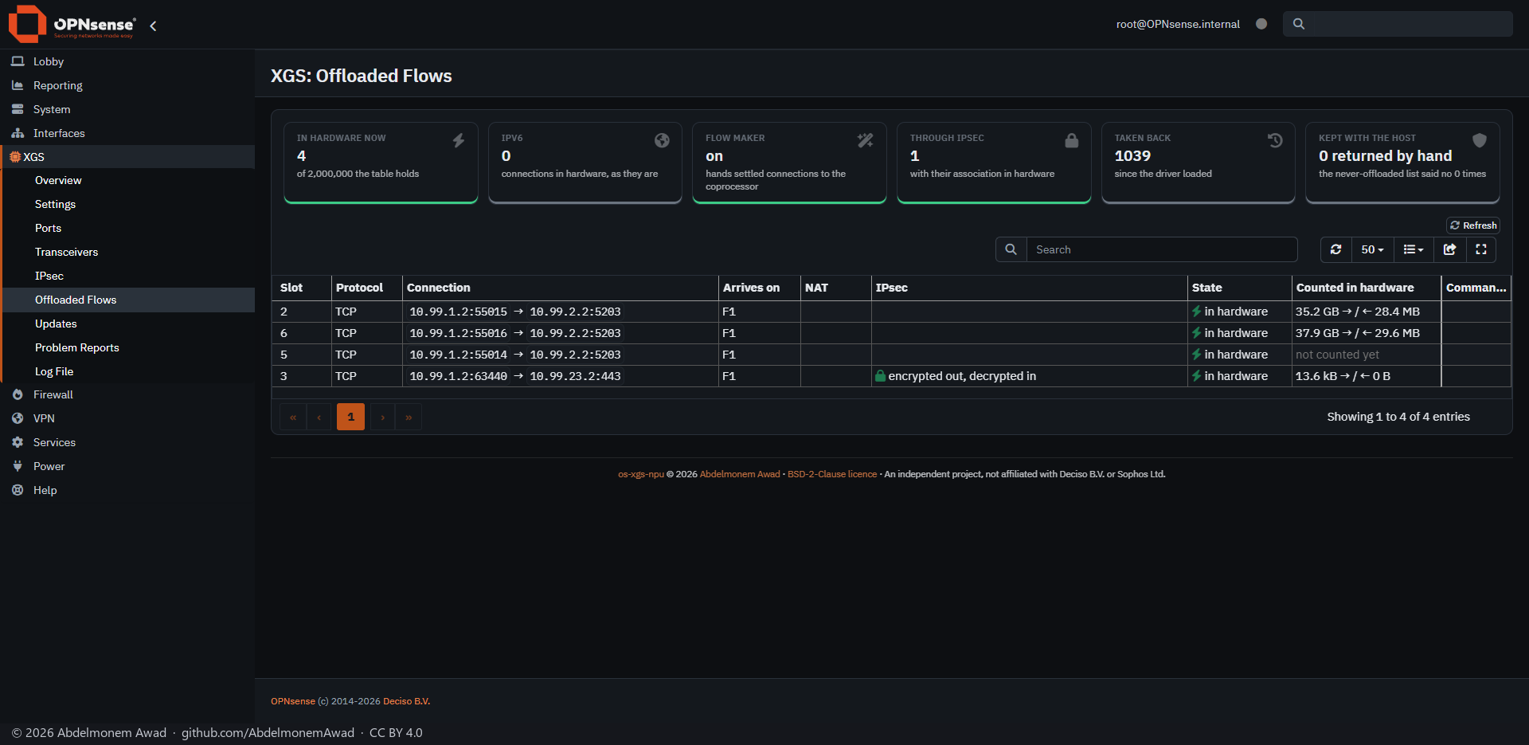Go to last page with double arrow

point(409,417)
